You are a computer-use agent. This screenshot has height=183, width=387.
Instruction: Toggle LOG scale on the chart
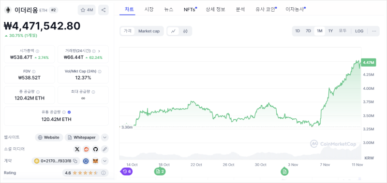tap(359, 31)
